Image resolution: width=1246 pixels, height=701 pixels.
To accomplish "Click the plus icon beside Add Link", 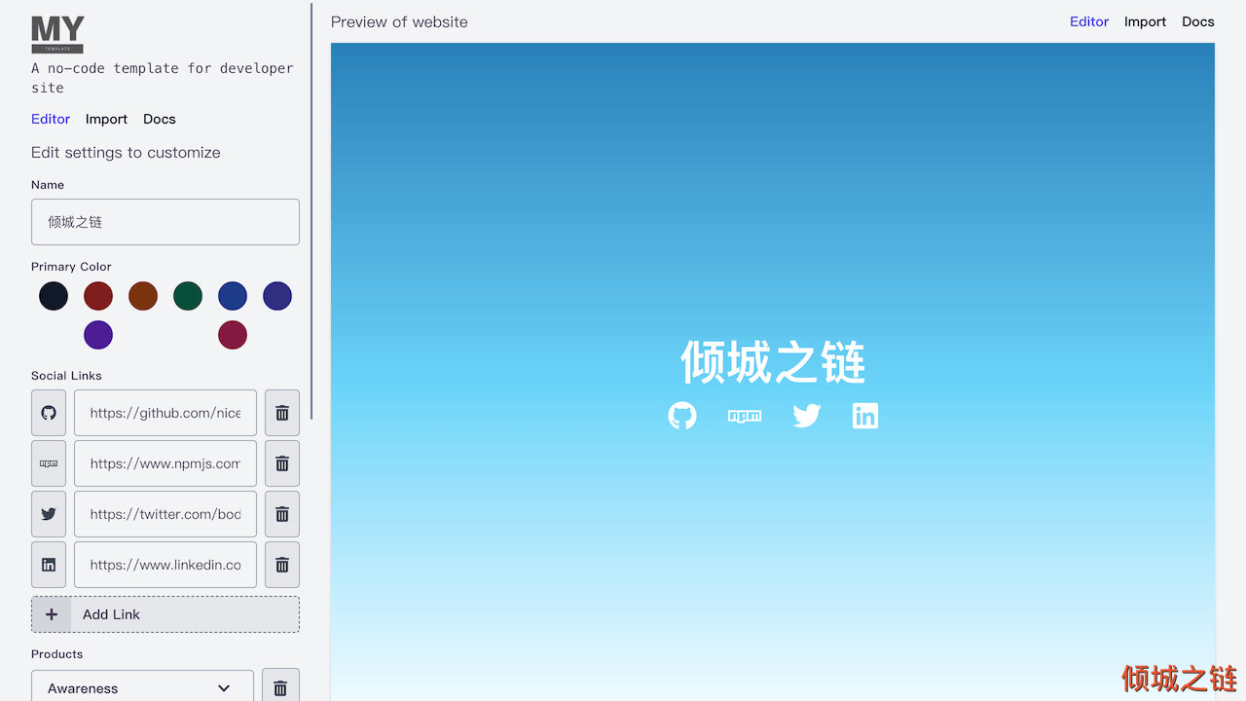I will coord(52,614).
